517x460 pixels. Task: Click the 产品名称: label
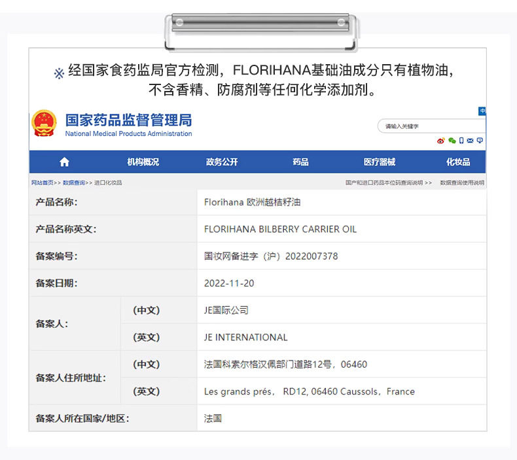[56, 202]
